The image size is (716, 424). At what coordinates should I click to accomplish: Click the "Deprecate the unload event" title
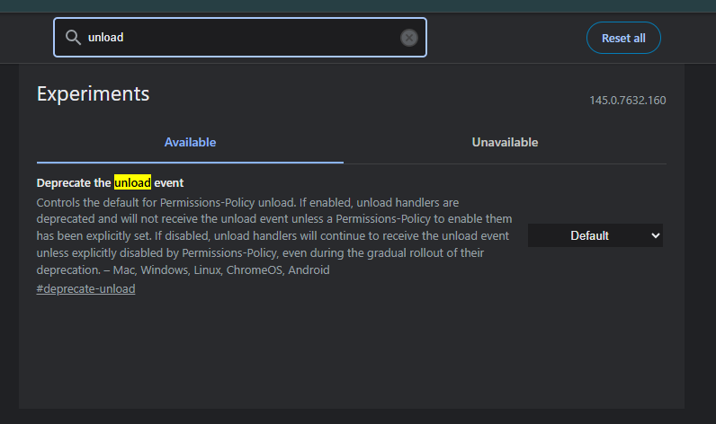click(110, 183)
